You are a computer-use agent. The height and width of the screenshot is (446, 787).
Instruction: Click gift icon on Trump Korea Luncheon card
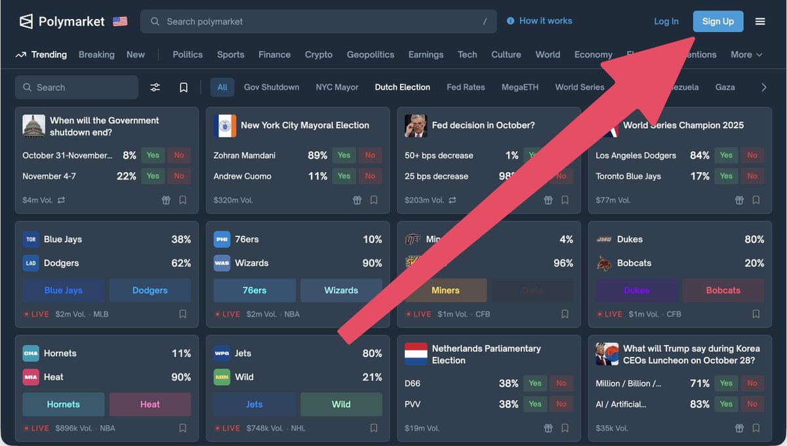pos(739,428)
